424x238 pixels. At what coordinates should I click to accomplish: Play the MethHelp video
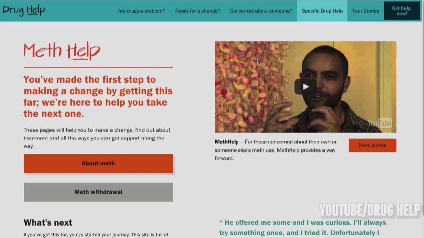(305, 87)
